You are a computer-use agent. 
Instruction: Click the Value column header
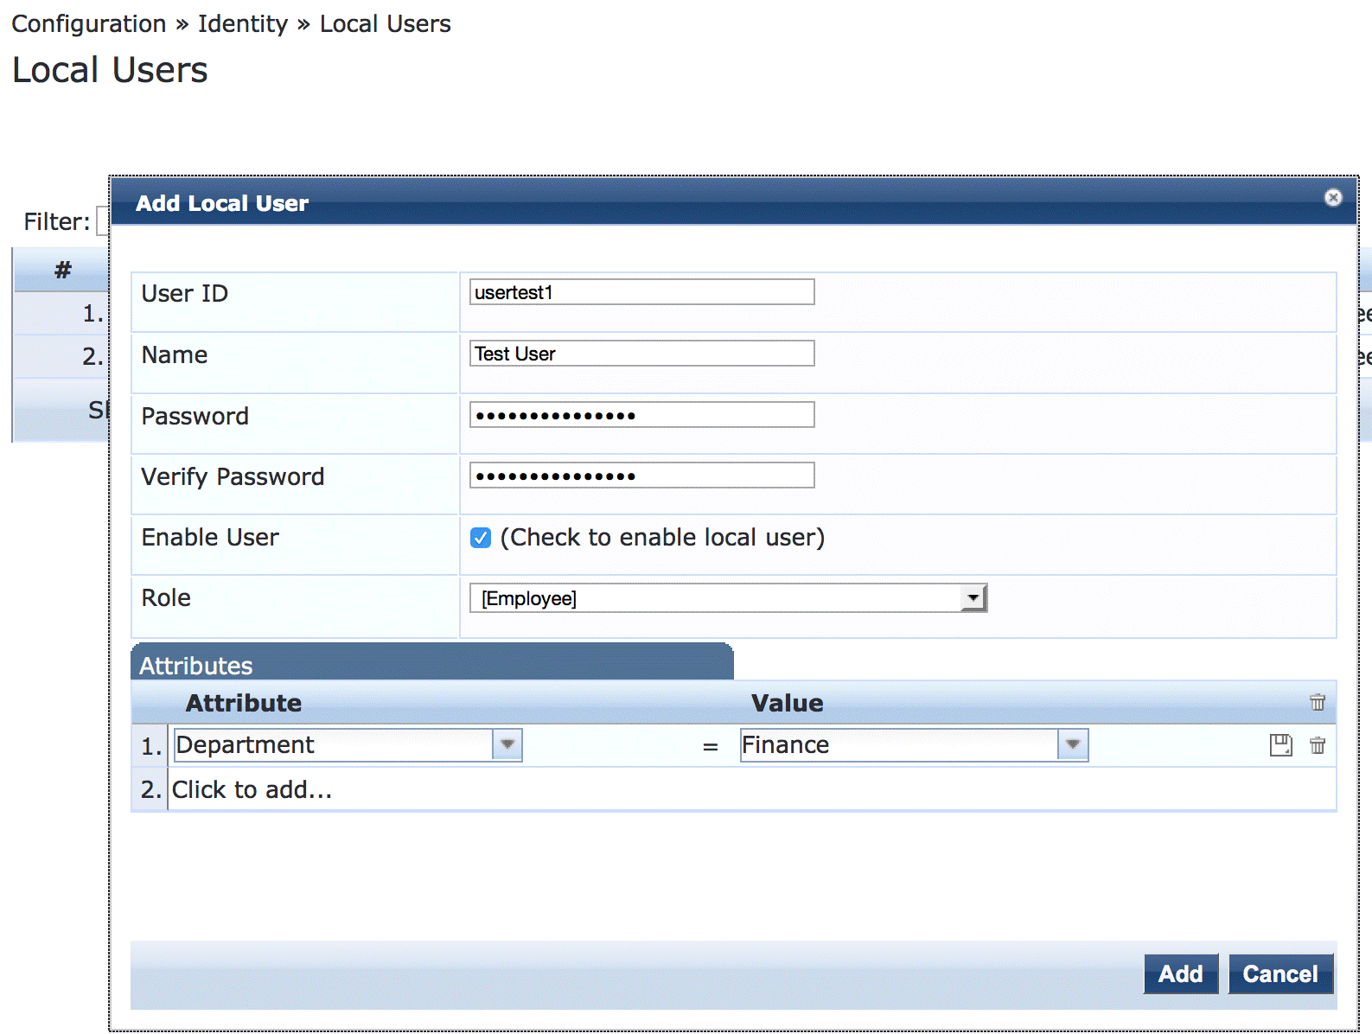(787, 703)
